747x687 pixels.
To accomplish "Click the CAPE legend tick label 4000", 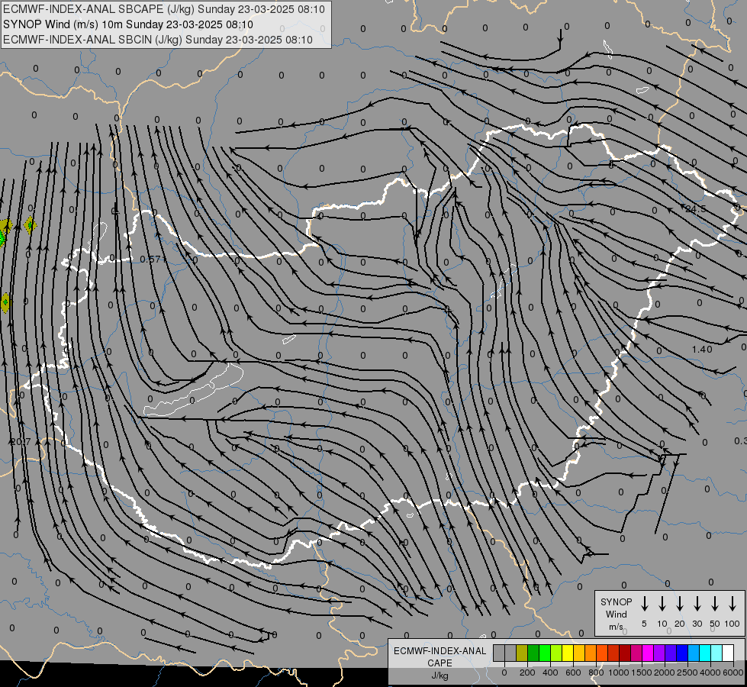I will coord(710,672).
